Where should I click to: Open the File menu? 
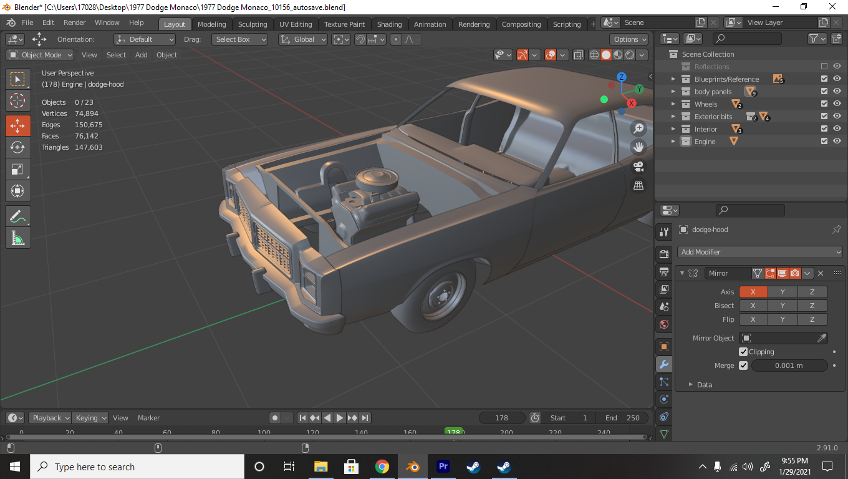(x=27, y=22)
